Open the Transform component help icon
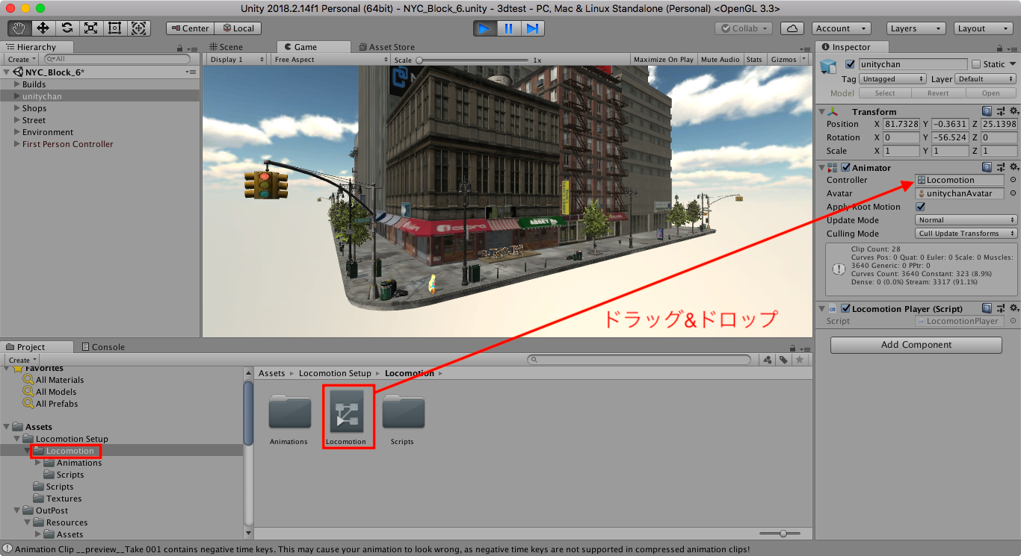The width and height of the screenshot is (1021, 556). coord(987,111)
